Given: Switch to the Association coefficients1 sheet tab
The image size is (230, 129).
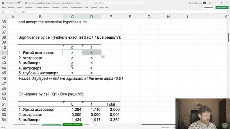Looking at the screenshot, I should (52, 125).
